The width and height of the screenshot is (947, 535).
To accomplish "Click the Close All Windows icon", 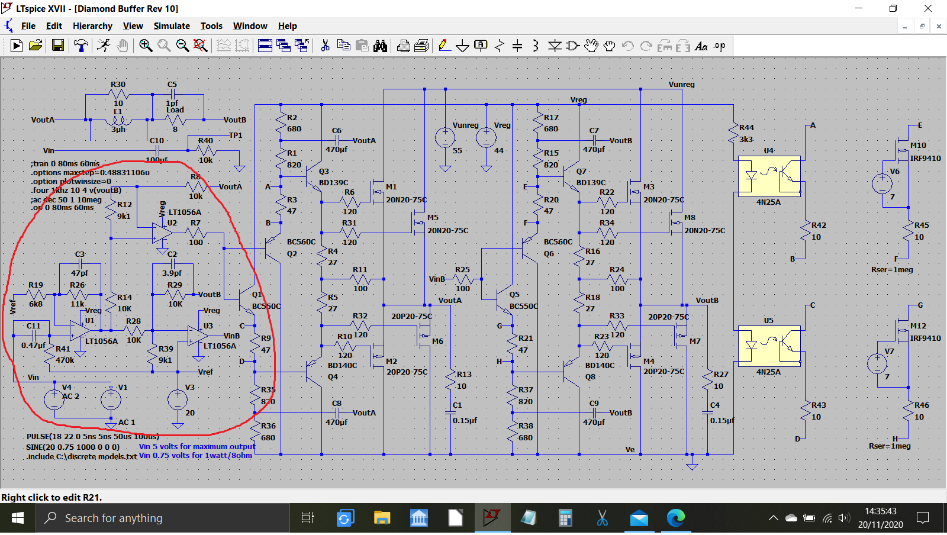I will click(302, 46).
